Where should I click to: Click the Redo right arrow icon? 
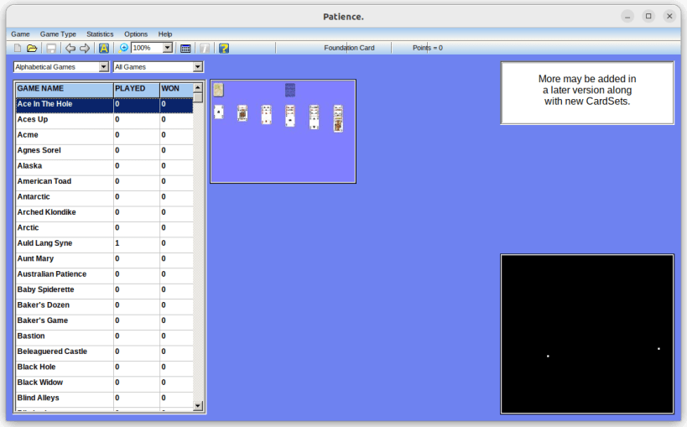click(85, 48)
